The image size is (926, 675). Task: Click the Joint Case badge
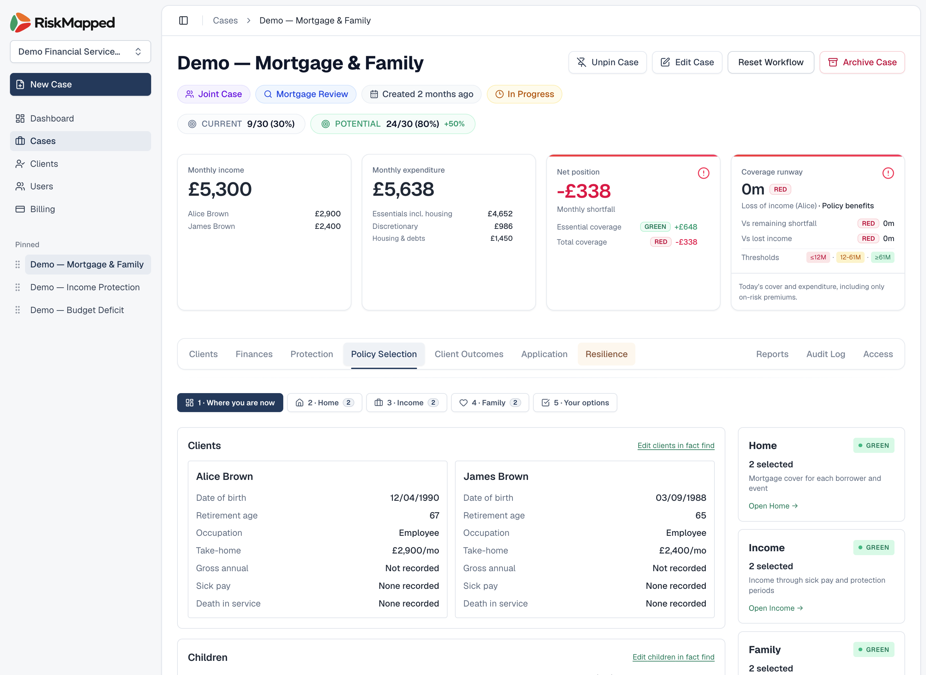(x=214, y=94)
